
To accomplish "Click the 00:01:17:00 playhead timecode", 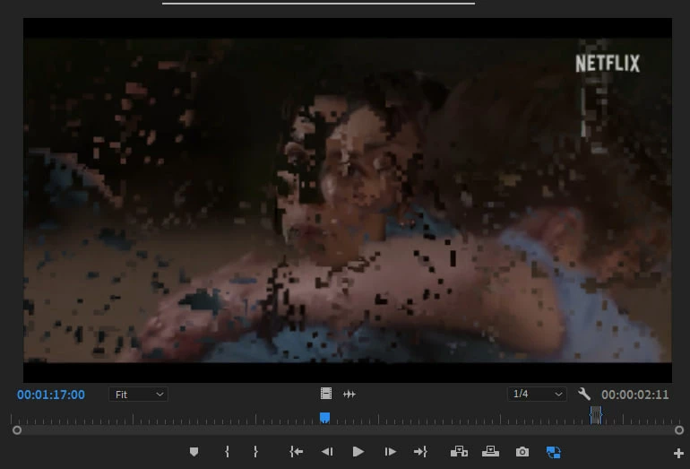I will tap(51, 395).
